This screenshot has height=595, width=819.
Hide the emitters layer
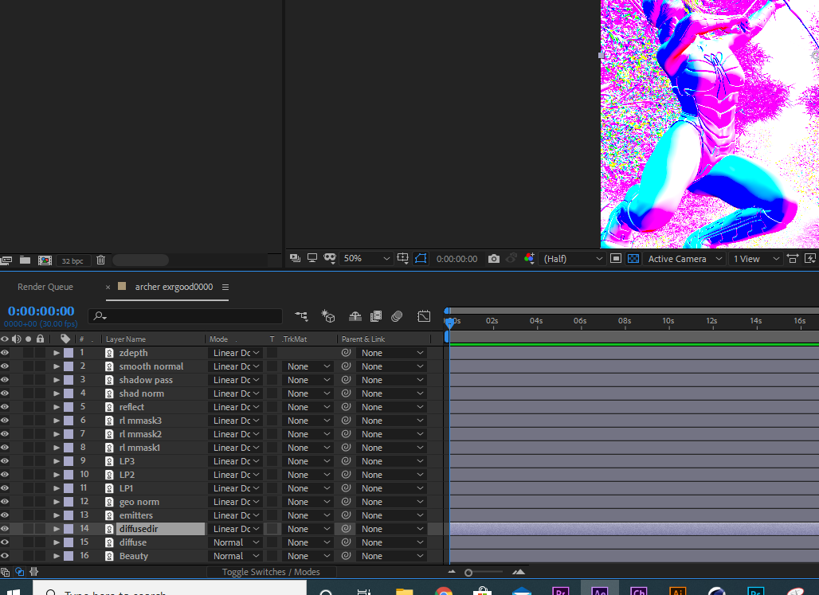[5, 515]
